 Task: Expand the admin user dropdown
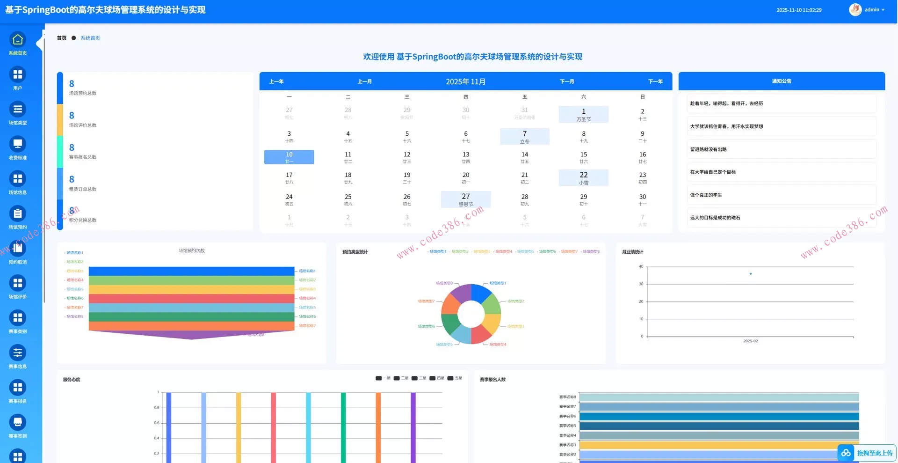[883, 10]
